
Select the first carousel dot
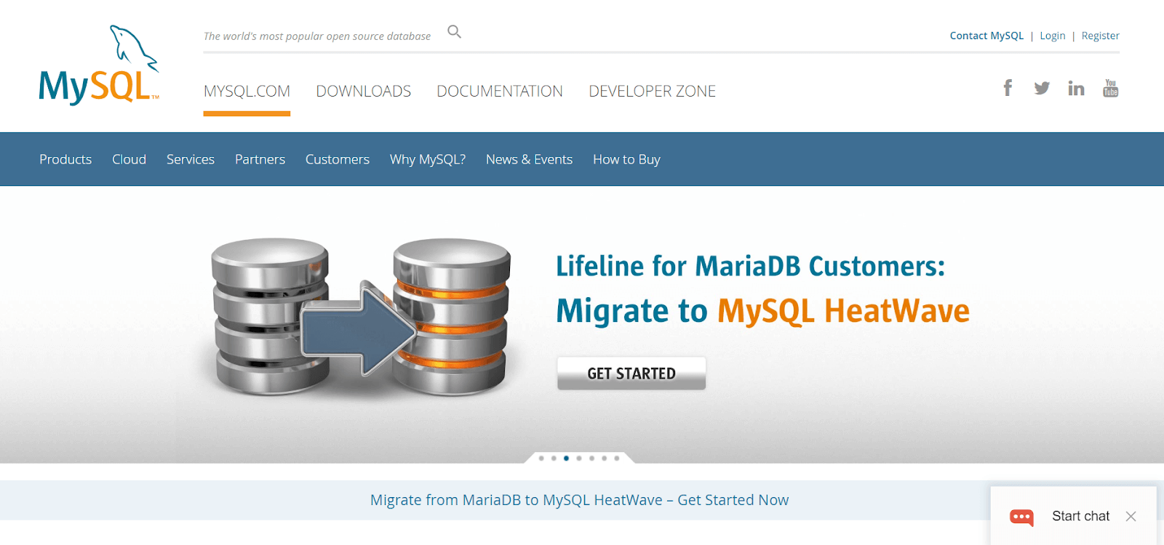[x=541, y=459]
